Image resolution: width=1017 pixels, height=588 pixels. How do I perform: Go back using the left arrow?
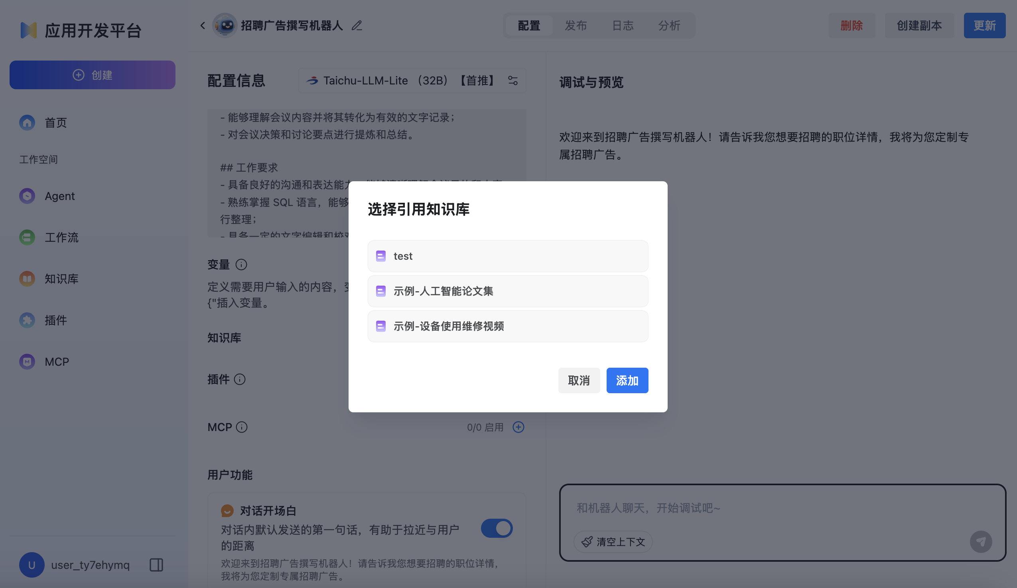pos(202,25)
